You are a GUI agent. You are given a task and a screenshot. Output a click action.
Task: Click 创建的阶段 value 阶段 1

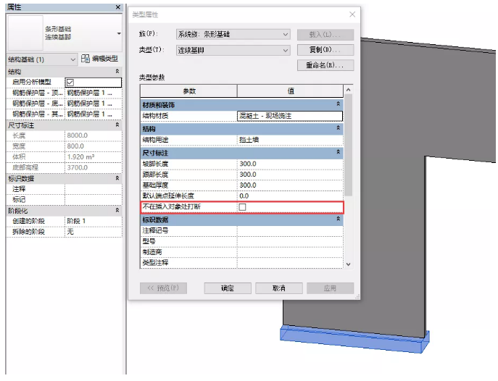point(94,221)
